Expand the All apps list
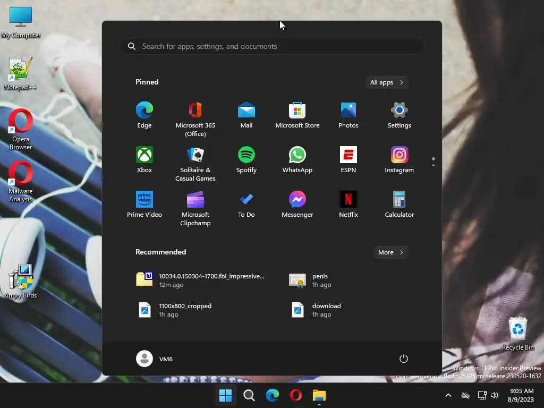Viewport: 544px width, 408px height. pyautogui.click(x=387, y=82)
